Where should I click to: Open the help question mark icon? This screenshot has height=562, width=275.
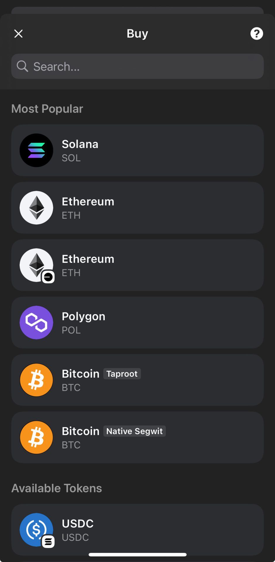(x=257, y=34)
